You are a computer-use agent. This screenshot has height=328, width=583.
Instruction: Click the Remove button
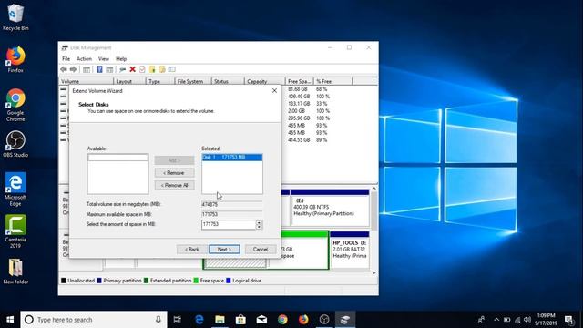pyautogui.click(x=174, y=173)
